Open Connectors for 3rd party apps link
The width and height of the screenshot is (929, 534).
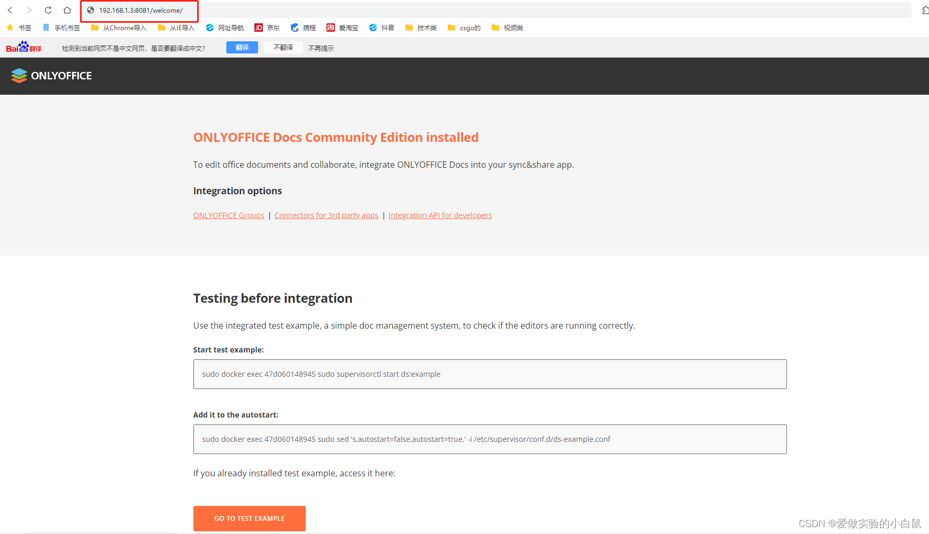point(326,215)
